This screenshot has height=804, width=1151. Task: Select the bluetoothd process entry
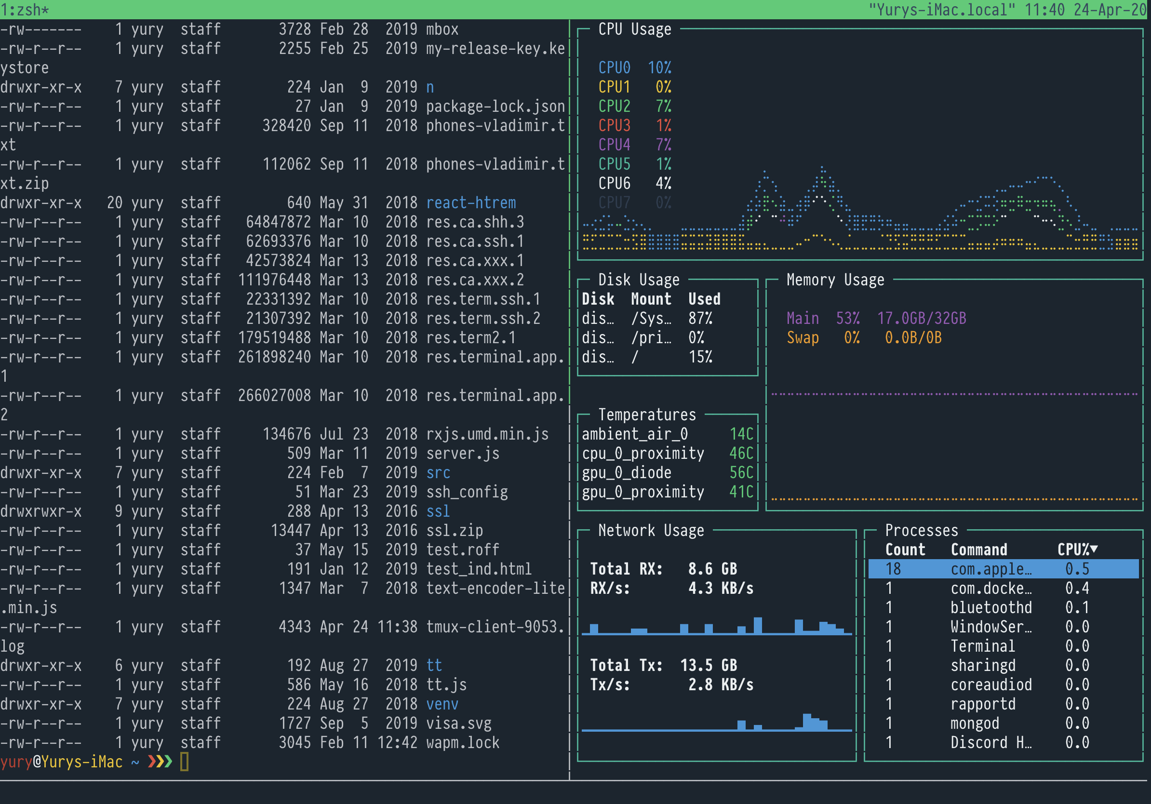pyautogui.click(x=1003, y=607)
